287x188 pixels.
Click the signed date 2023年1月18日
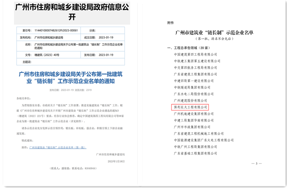[116, 161]
